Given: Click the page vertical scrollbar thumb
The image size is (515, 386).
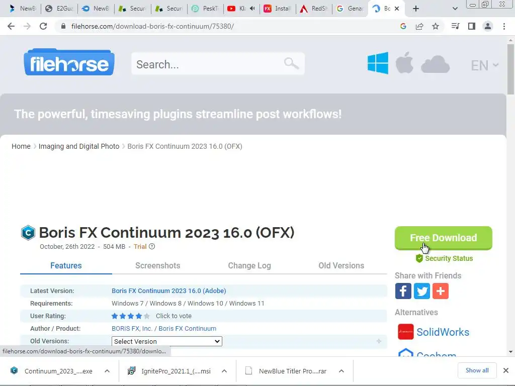Looking at the screenshot, I should click(x=510, y=69).
